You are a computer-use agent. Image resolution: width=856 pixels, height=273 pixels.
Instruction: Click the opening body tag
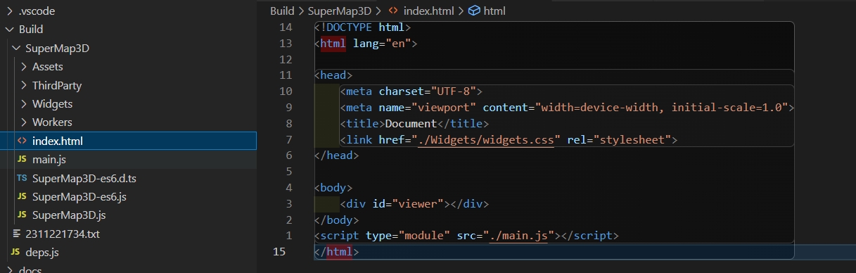333,187
